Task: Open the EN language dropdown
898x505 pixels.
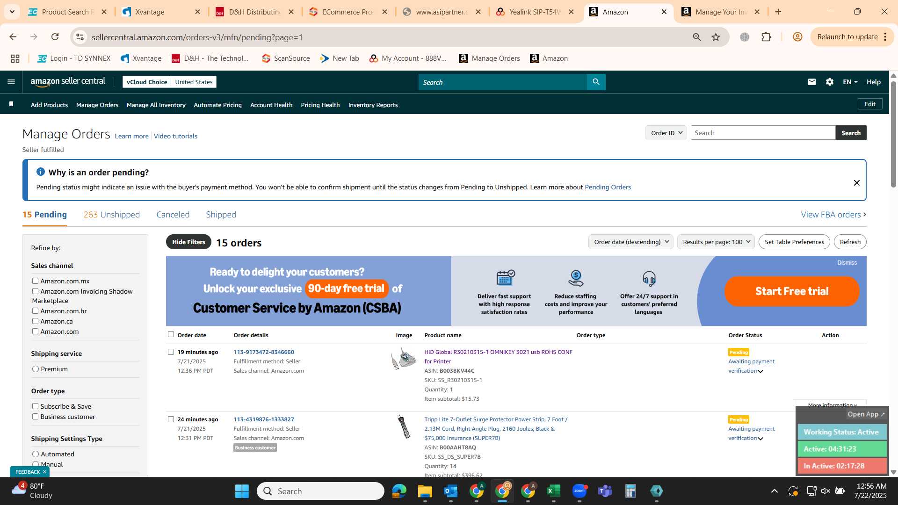Action: (850, 82)
